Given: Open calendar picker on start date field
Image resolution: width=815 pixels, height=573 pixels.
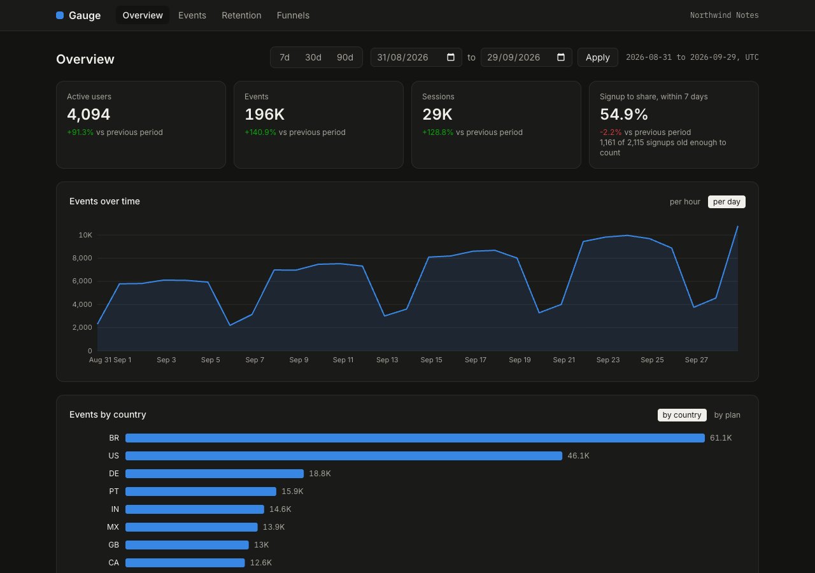Looking at the screenshot, I should click(451, 57).
